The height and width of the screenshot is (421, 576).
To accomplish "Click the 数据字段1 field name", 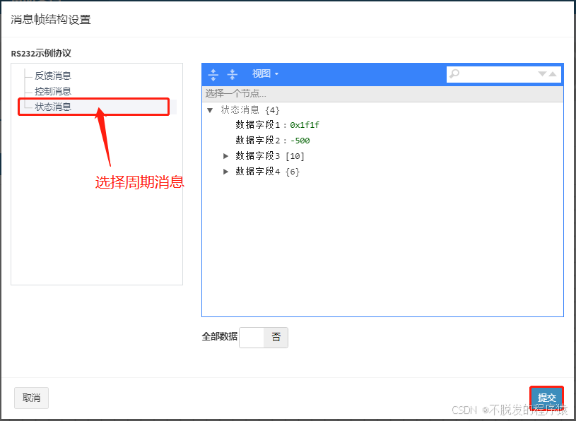I will (257, 125).
